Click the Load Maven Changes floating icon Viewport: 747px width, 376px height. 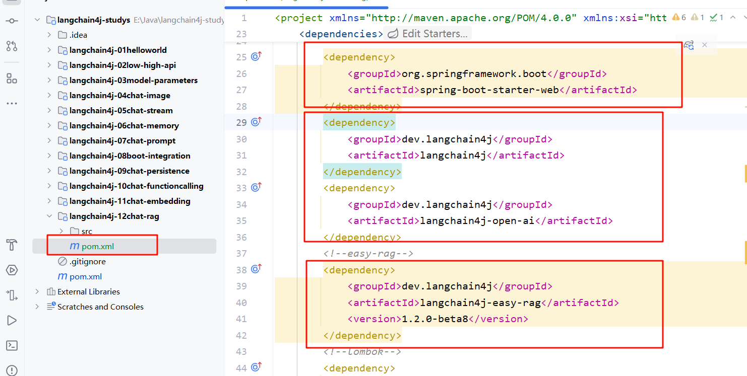point(689,45)
